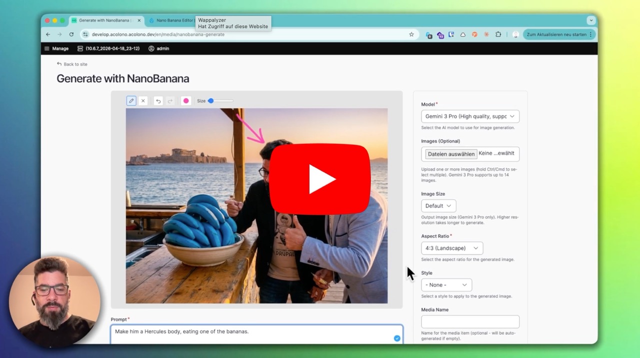
Task: Select the pencil draw tool
Action: (131, 101)
